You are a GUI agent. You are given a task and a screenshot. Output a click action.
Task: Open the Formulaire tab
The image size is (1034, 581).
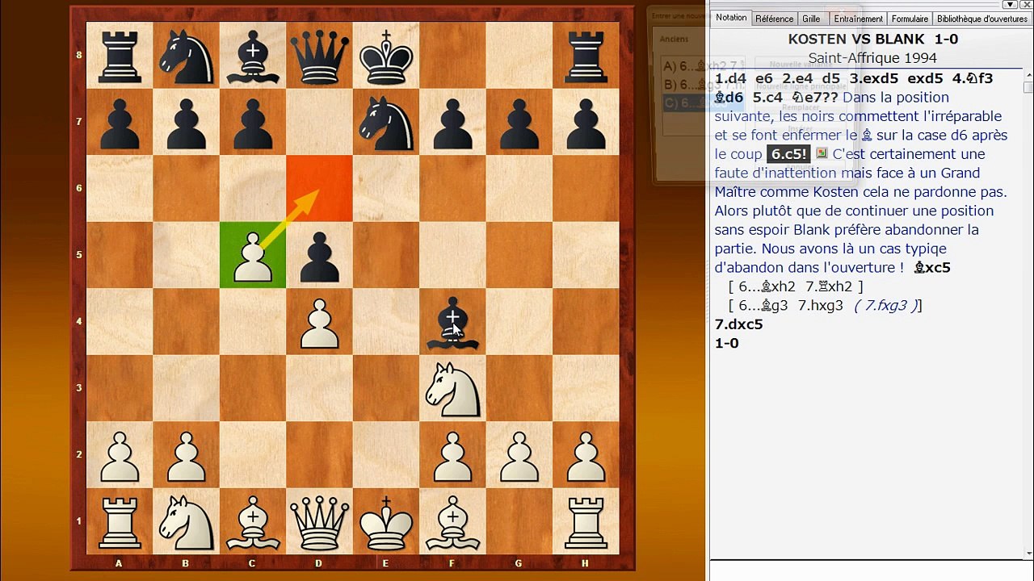click(x=910, y=19)
